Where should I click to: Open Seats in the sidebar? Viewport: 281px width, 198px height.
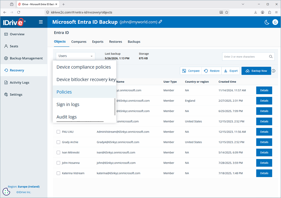point(24,46)
